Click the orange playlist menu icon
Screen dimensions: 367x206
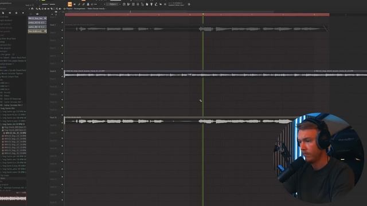coord(70,4)
